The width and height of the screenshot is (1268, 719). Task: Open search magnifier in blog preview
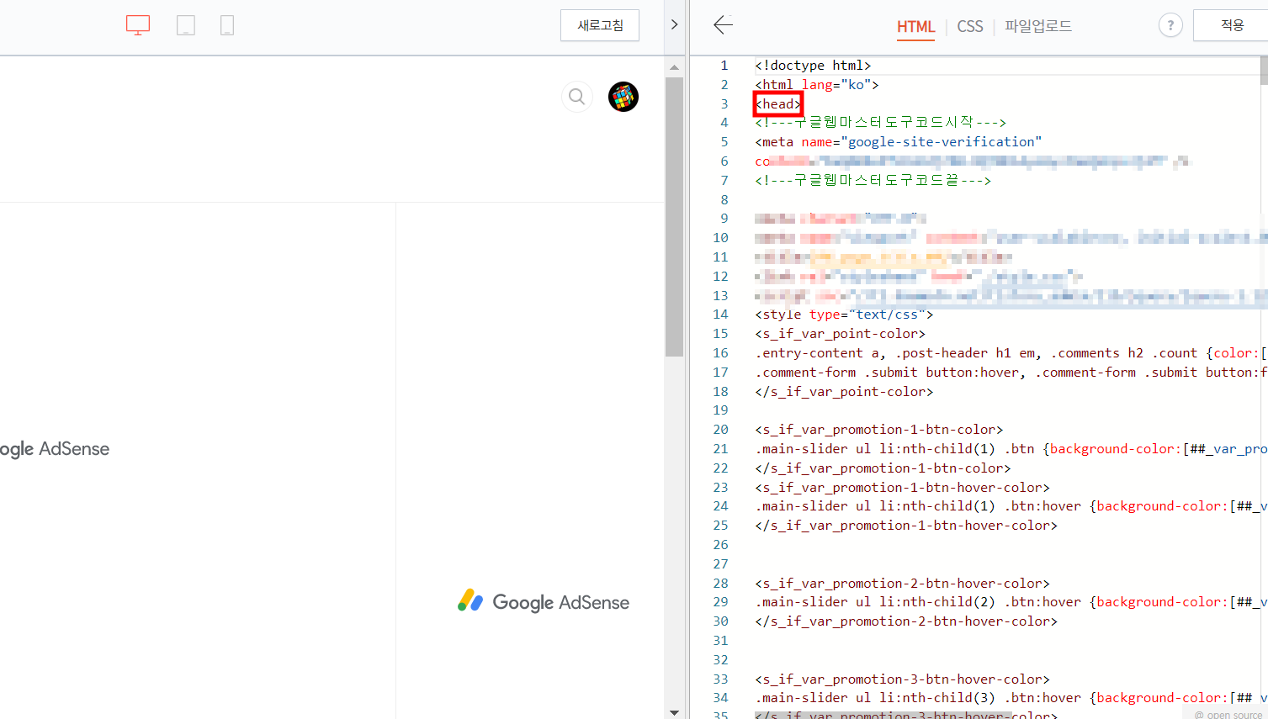click(576, 97)
